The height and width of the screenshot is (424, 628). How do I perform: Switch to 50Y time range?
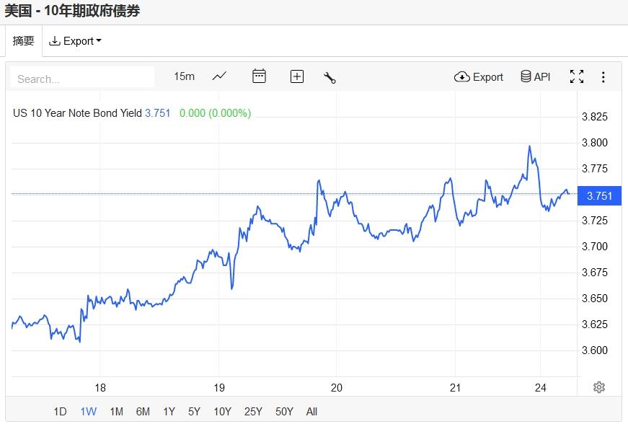coord(284,412)
